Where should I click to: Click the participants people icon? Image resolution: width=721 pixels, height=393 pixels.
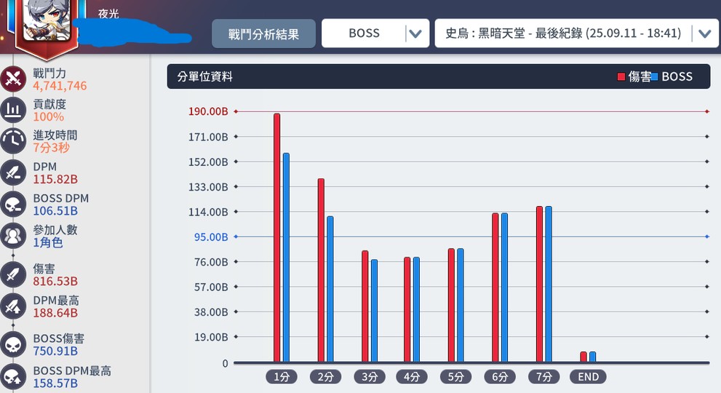[13, 236]
